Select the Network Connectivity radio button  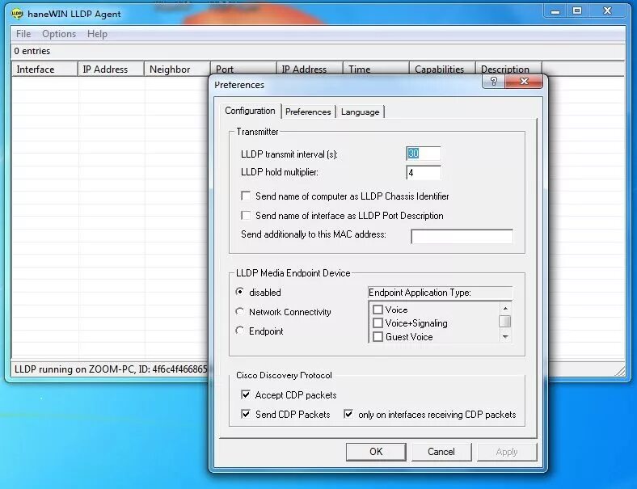(240, 311)
